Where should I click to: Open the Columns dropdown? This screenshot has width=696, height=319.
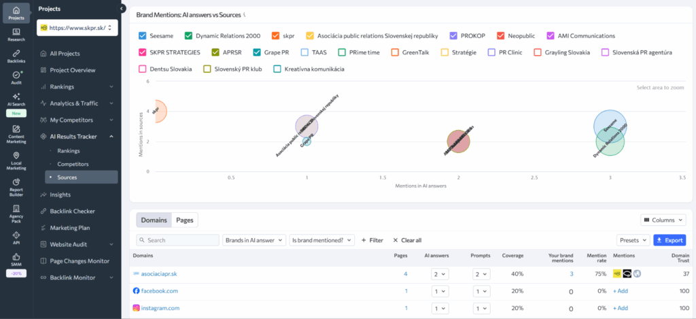(663, 220)
